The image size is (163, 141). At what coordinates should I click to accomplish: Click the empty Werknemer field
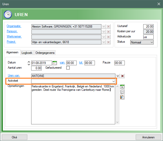tap(66, 37)
